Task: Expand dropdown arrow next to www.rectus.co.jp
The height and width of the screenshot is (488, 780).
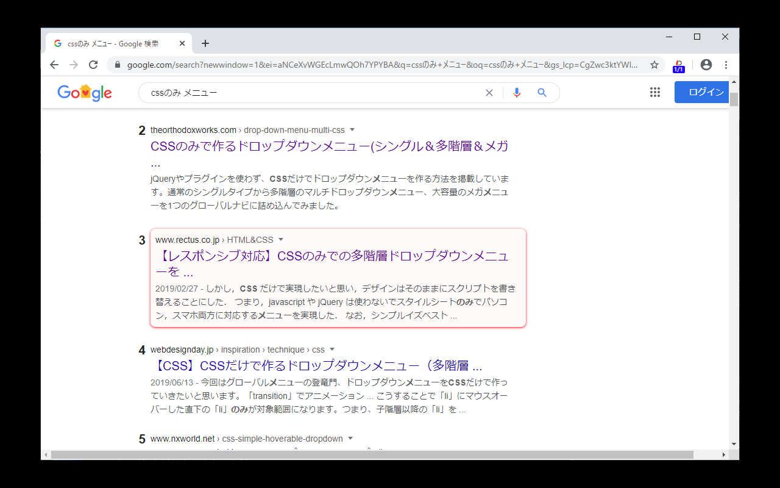Action: tap(281, 240)
